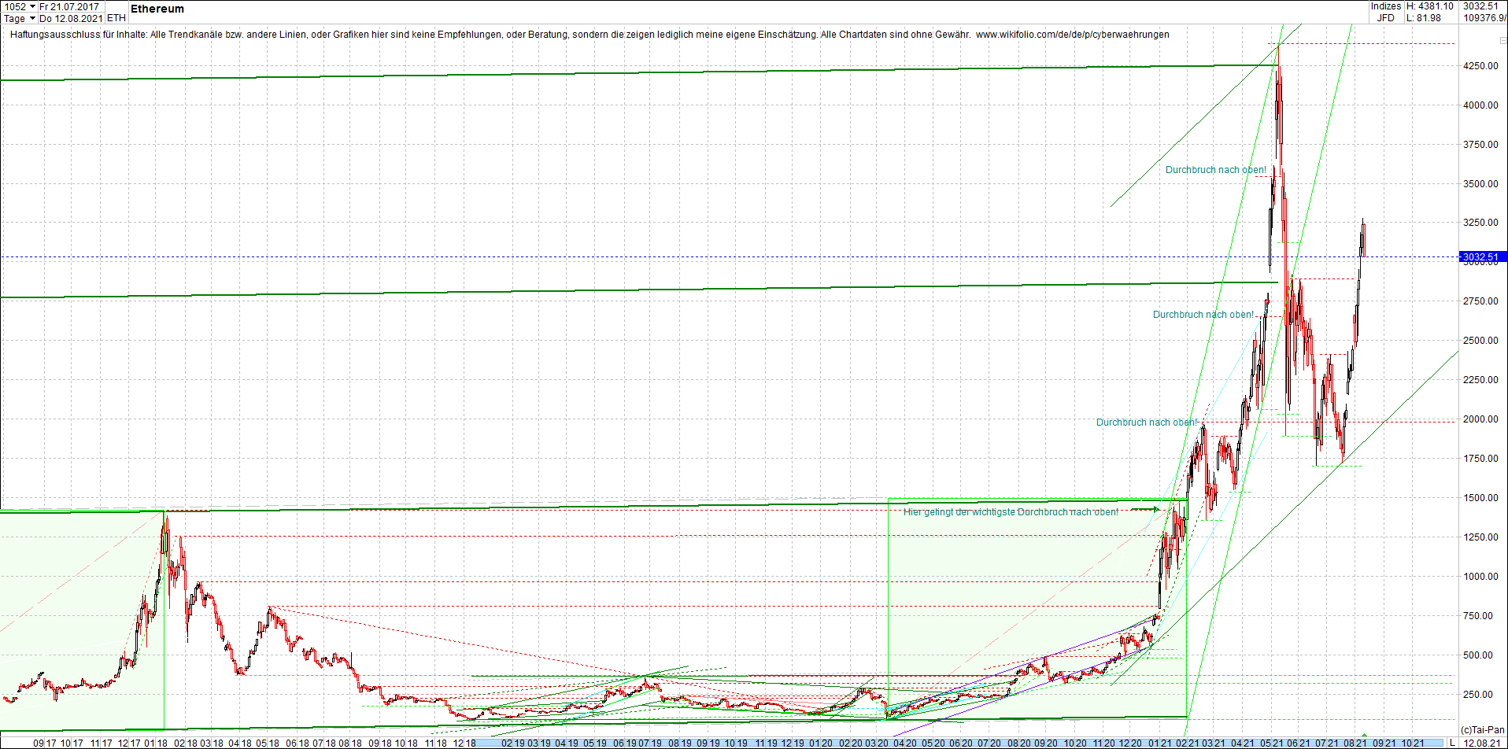Screen dimensions: 1508x749
Task: Select the ETH symbol label
Action: pyautogui.click(x=116, y=18)
